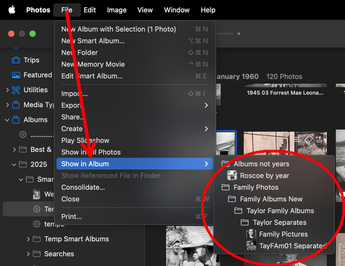Expand Utilities section chevron
This screenshot has width=345, height=266.
coord(7,90)
